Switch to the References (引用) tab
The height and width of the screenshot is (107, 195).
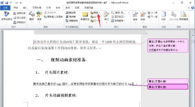pos(48,8)
